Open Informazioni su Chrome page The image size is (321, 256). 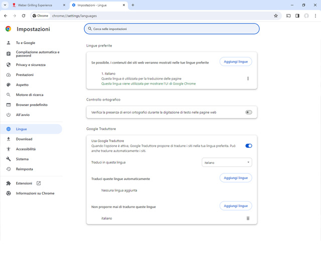pos(31,193)
